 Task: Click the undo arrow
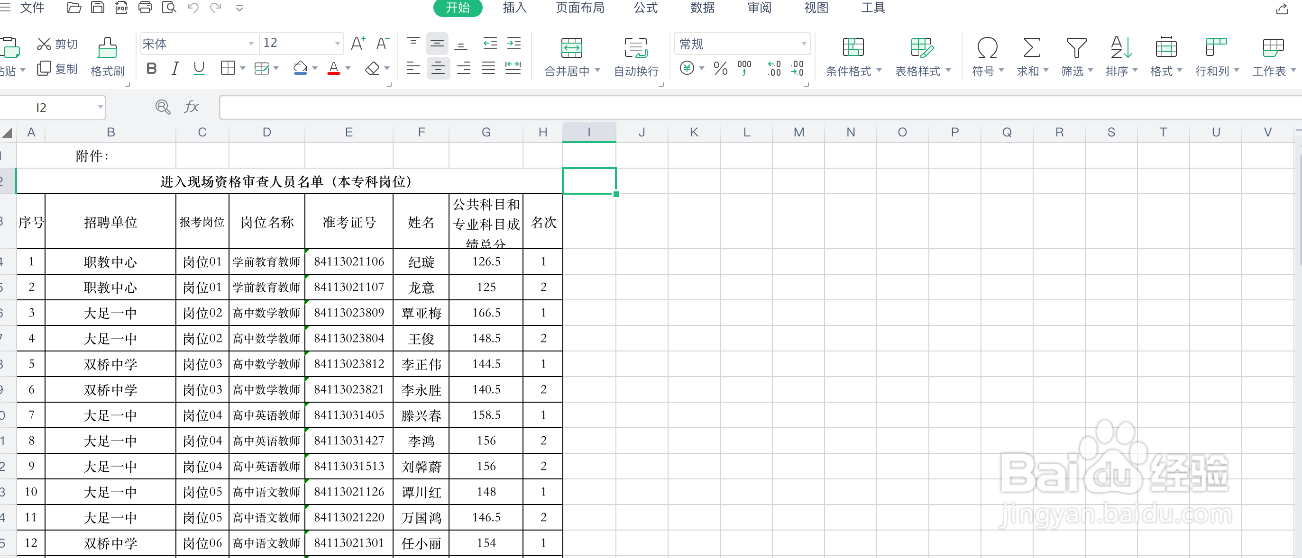pyautogui.click(x=193, y=8)
